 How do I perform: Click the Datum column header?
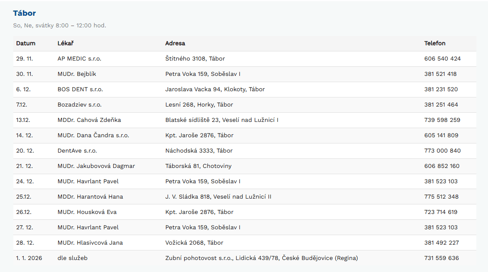(x=26, y=43)
